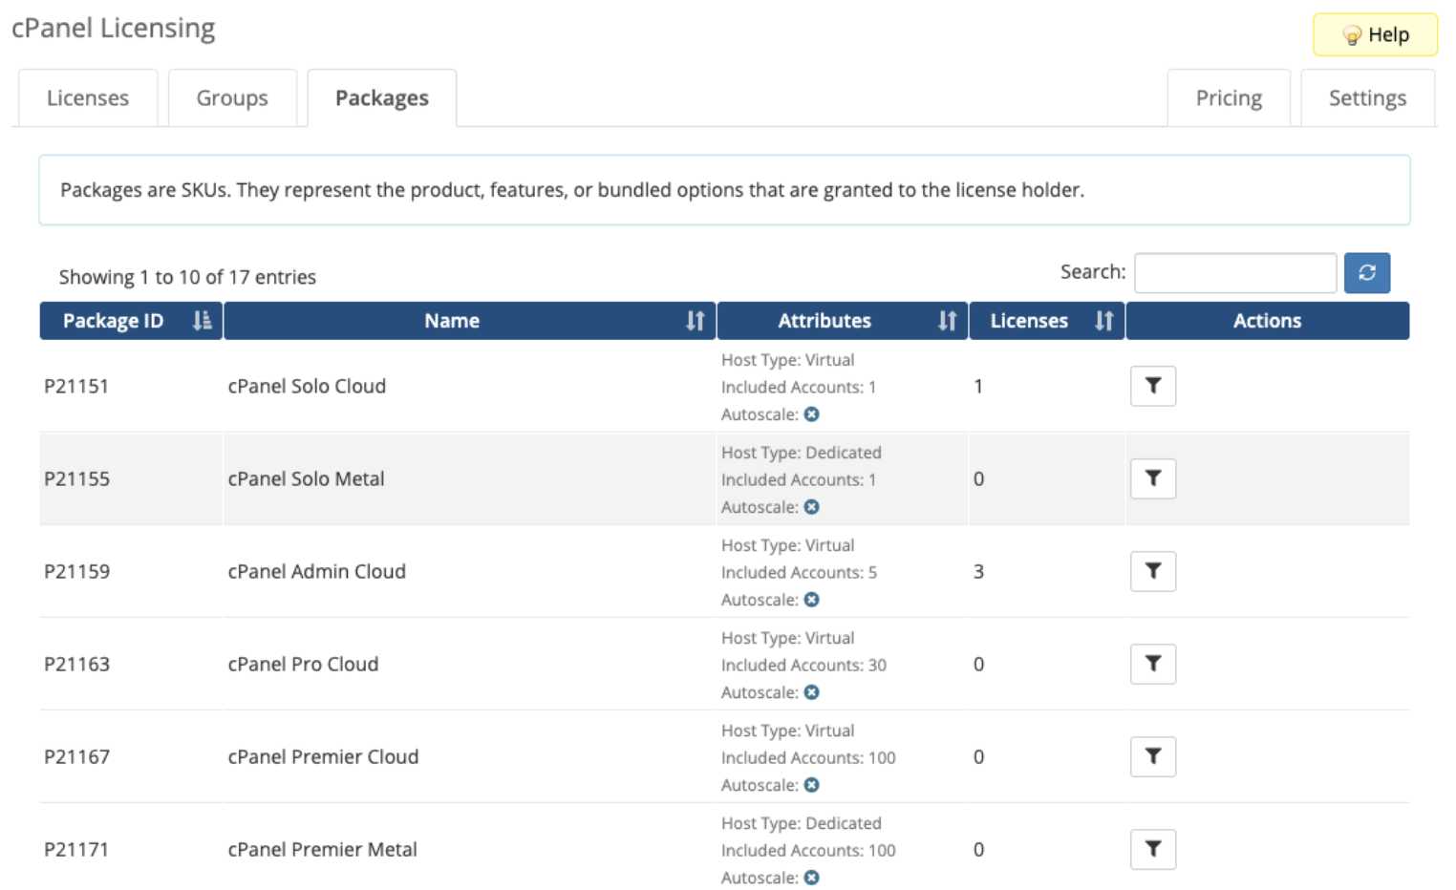Open the Settings tab
Screen dimensions: 1456x890
click(x=1367, y=98)
